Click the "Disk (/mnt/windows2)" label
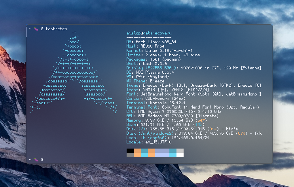294x187 pixels. click(x=150, y=133)
